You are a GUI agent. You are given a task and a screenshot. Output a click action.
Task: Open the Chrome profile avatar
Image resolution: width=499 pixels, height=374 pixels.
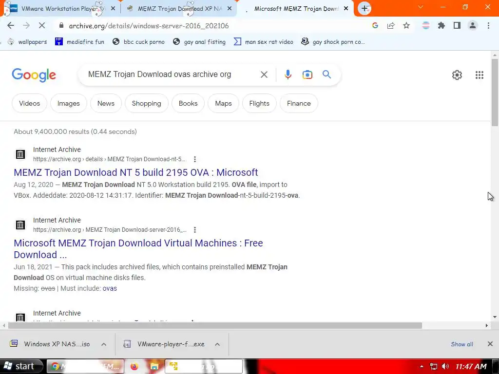(473, 25)
